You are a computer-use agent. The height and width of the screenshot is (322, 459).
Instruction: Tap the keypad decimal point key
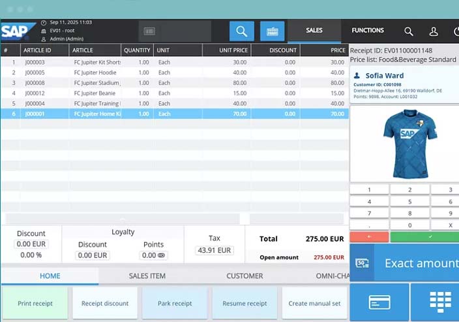click(x=370, y=225)
